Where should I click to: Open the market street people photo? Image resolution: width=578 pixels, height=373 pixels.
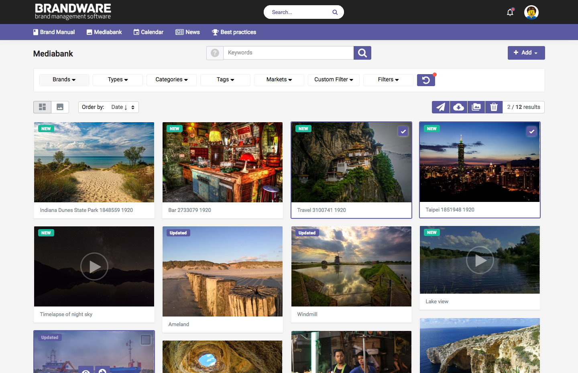click(351, 352)
